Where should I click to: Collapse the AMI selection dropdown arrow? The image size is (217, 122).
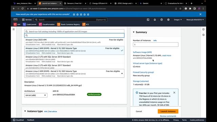[122, 74]
